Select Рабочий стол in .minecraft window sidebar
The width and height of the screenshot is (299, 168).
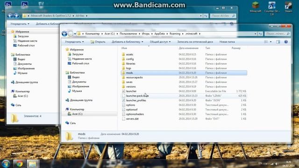pos(80,63)
